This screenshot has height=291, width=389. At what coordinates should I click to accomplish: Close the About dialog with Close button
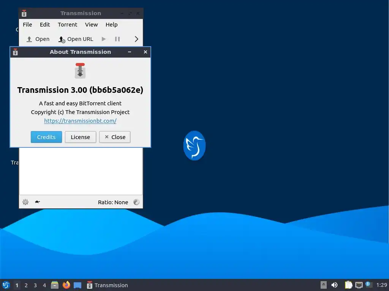115,137
